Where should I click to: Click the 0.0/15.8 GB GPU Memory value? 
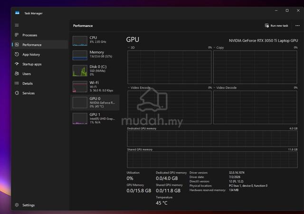pos(139,191)
